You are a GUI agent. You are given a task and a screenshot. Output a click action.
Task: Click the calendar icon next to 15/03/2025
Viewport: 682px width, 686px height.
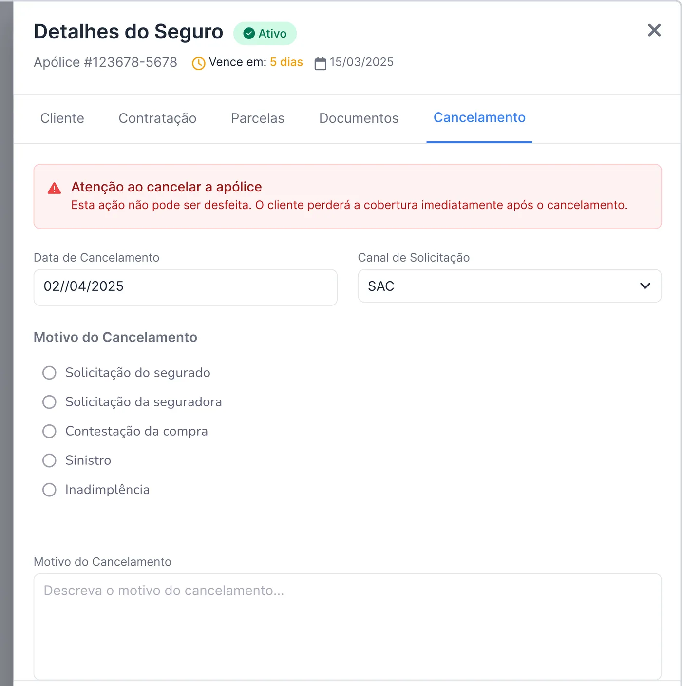coord(320,63)
